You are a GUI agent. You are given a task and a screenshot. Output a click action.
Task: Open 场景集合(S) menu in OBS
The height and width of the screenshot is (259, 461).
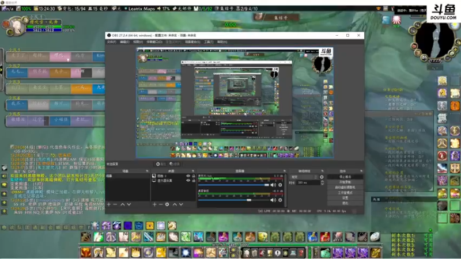[192, 42]
